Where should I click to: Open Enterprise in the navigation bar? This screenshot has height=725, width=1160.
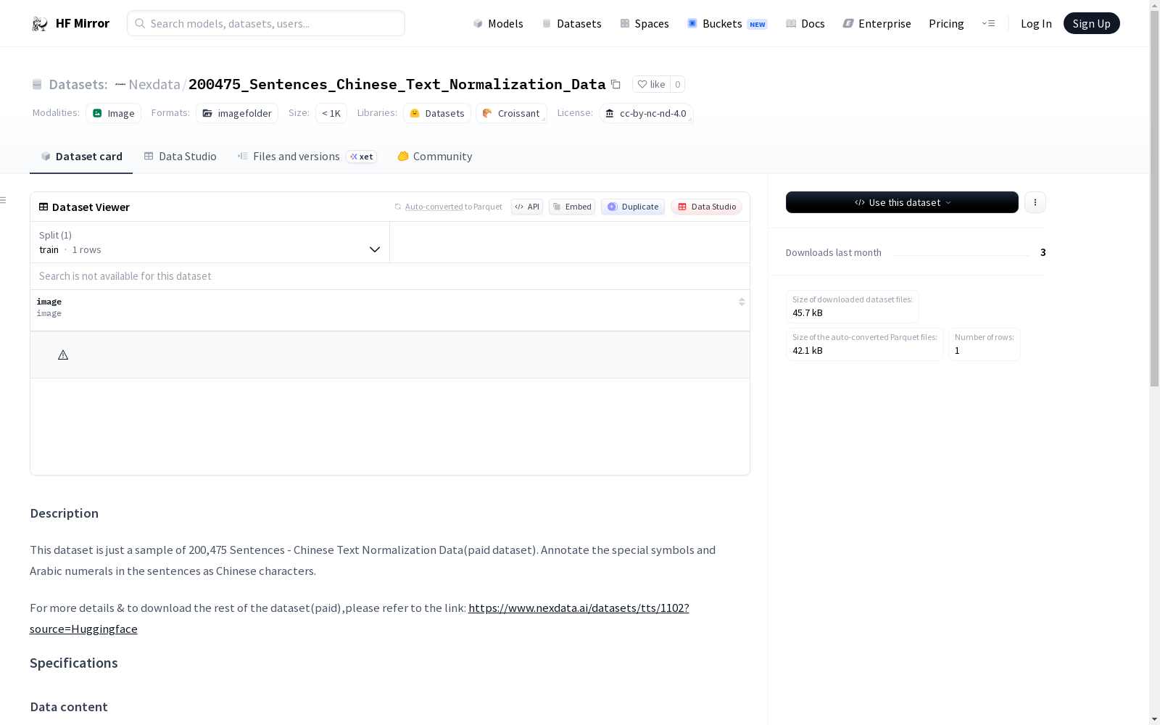pyautogui.click(x=877, y=23)
